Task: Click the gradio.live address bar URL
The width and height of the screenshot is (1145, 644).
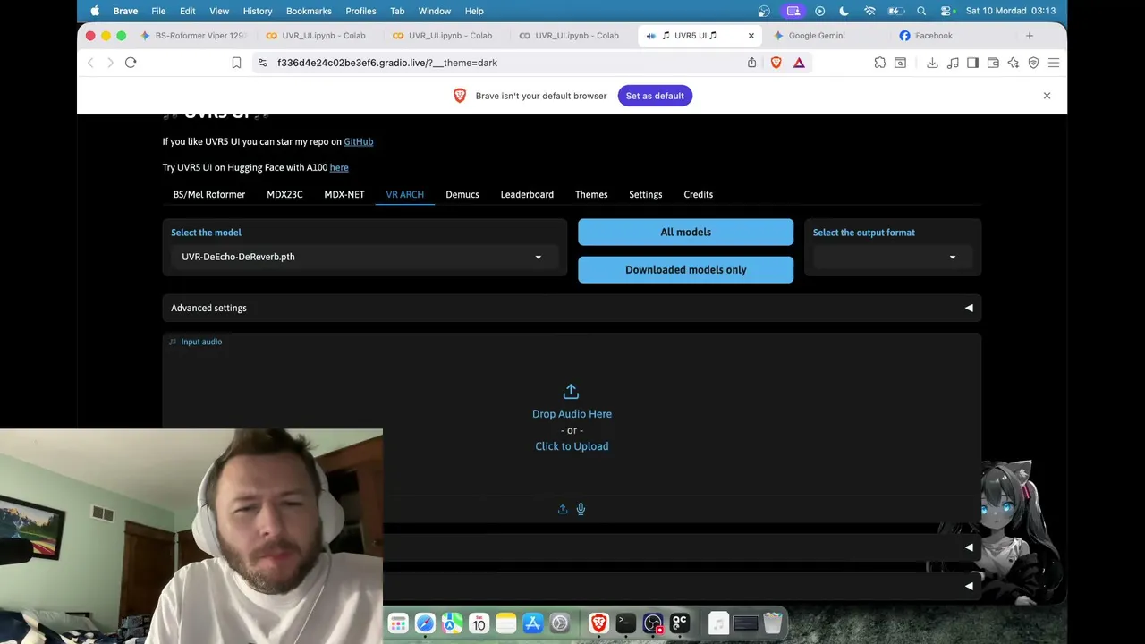Action: point(387,63)
